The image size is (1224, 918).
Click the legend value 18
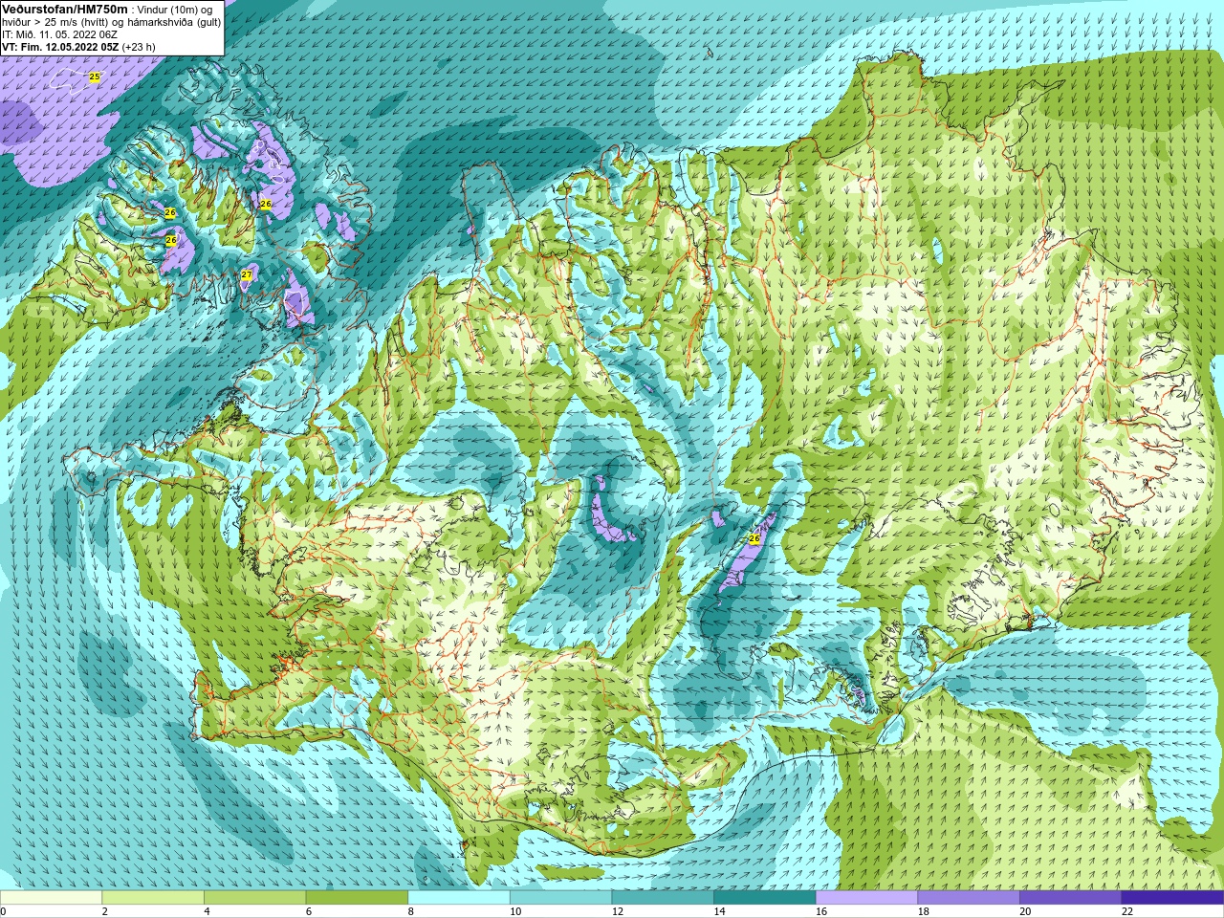(x=924, y=911)
